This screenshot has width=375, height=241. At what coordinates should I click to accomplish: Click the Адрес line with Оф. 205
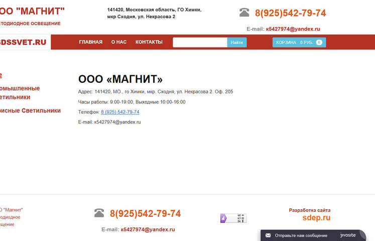click(x=156, y=91)
